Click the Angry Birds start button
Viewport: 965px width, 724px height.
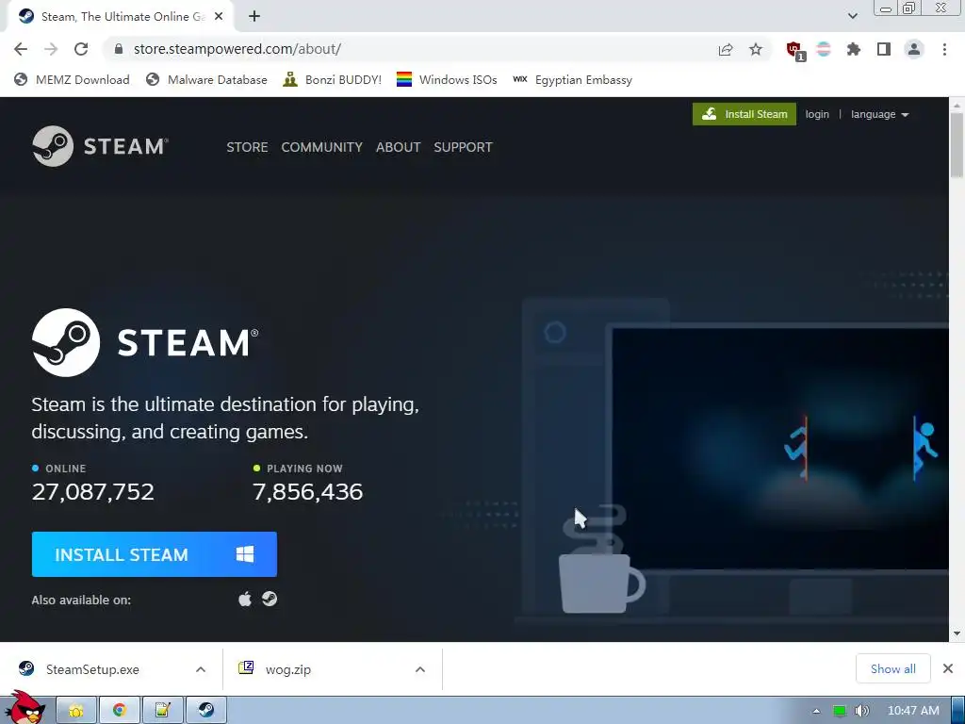25,708
